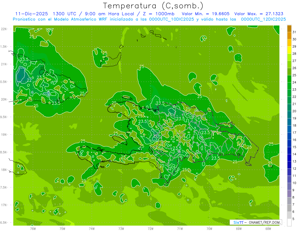Click the 69W longitude axis label
Viewport: 301px width, 232px height.
(239, 229)
